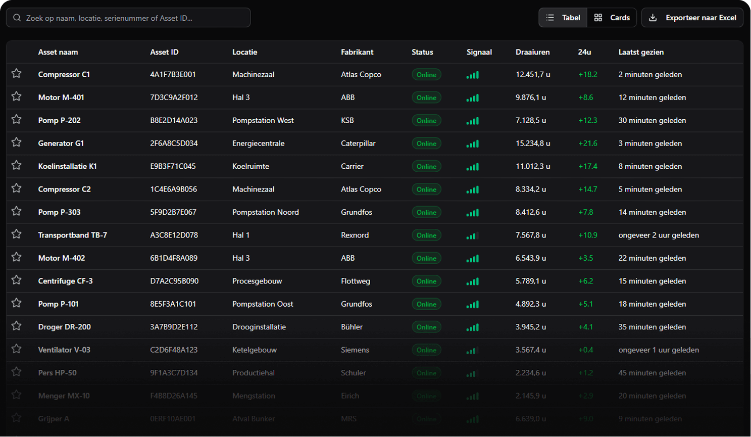Click the Online status badge for Compressor C2
This screenshot has height=437, width=751.
[x=426, y=189]
